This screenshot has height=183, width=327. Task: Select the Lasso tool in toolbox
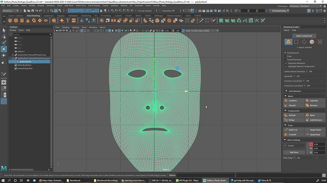4,36
